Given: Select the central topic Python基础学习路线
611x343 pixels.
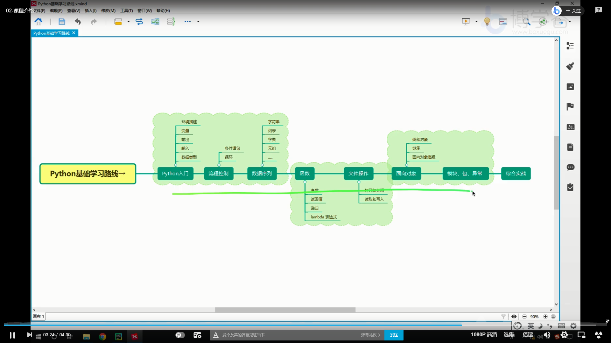Looking at the screenshot, I should [x=88, y=174].
